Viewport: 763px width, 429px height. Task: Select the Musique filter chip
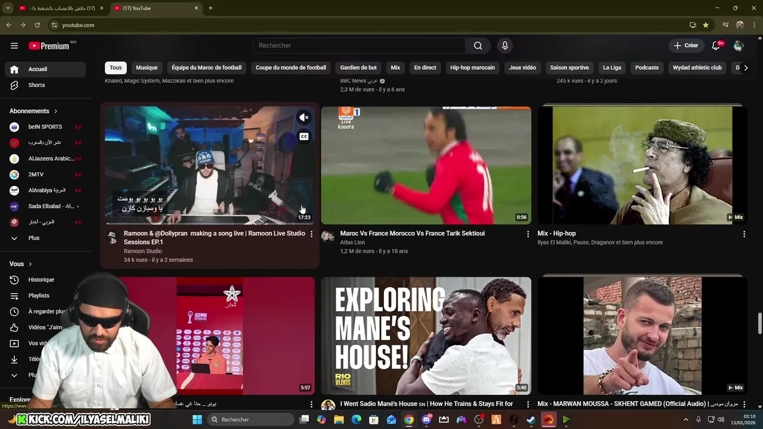[147, 68]
